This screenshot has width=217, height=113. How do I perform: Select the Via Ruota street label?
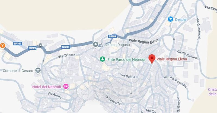point(55,95)
